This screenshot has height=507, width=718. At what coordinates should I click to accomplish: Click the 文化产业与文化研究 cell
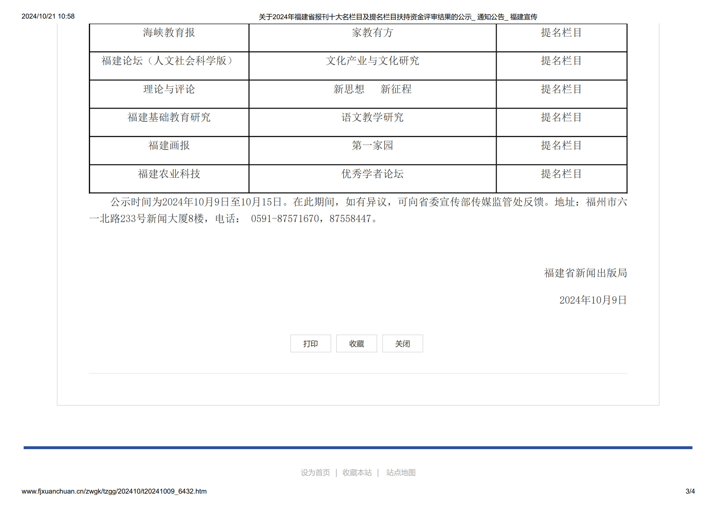pyautogui.click(x=372, y=61)
